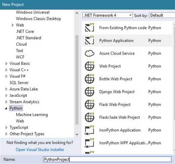The width and height of the screenshot is (175, 164).
Task: Click the Bottle Web Project globe icon
Action: [x=90, y=79]
